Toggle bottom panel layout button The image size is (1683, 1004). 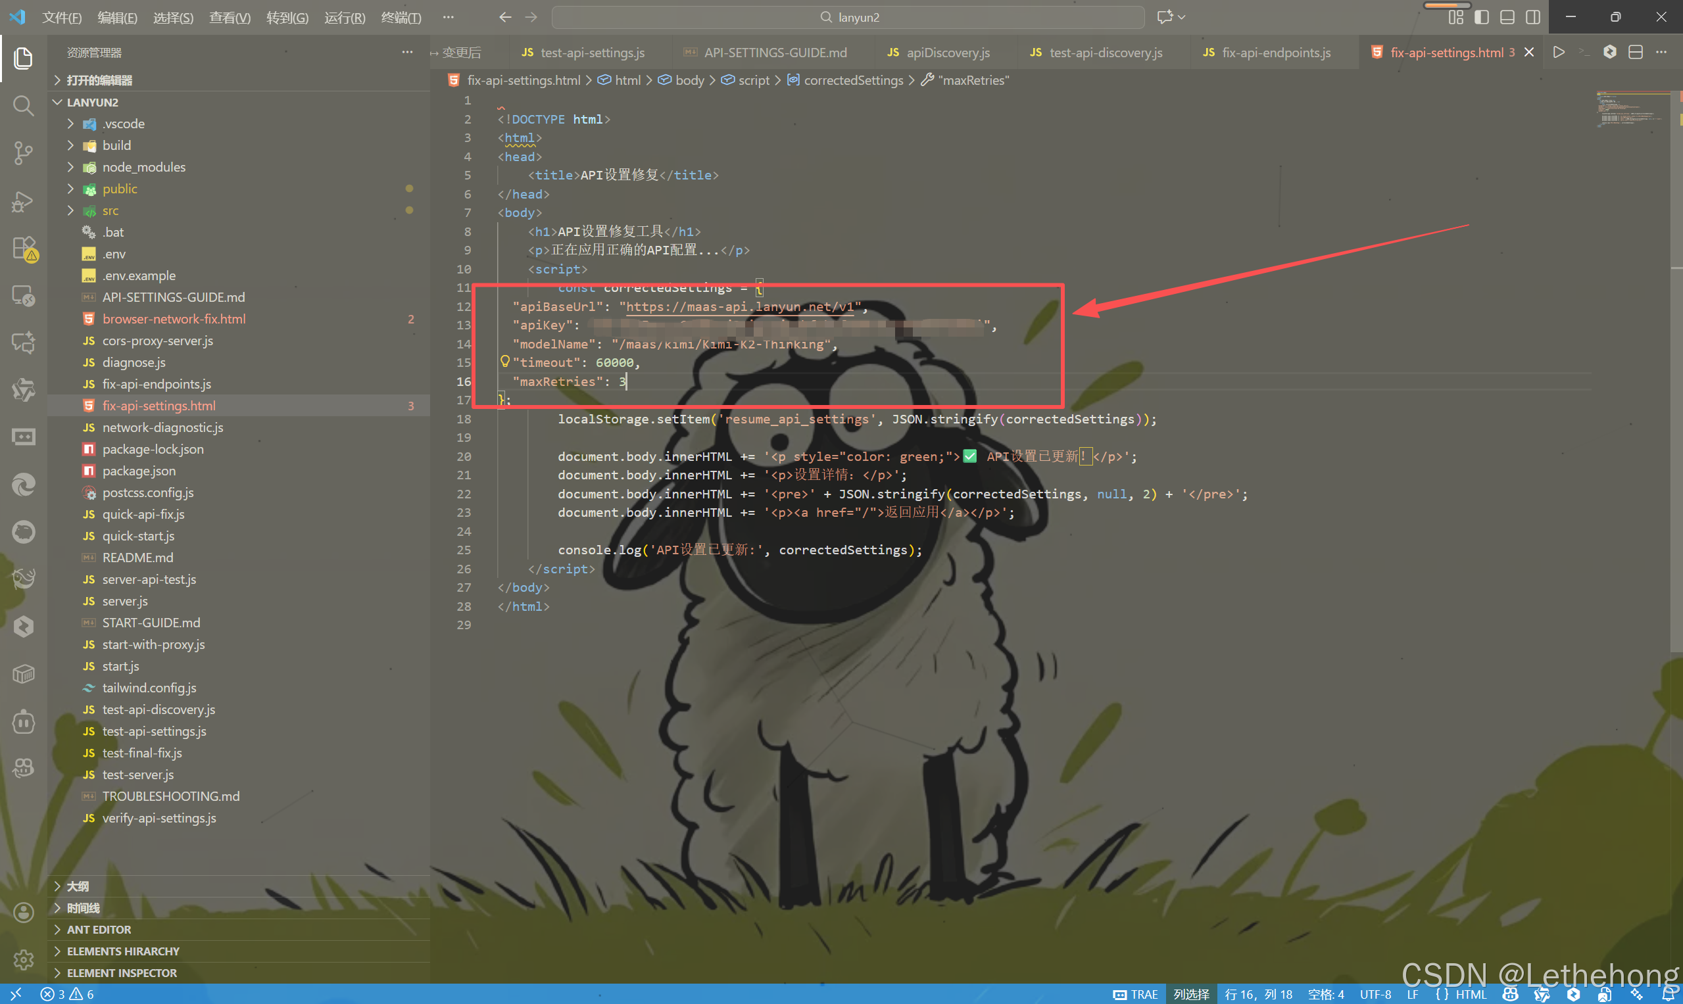click(x=1507, y=18)
